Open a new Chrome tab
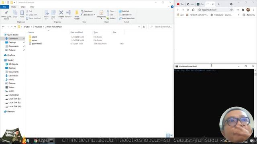The height and width of the screenshot is (144, 257). pyautogui.click(x=218, y=4)
